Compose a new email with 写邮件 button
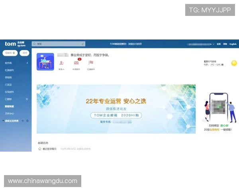Viewport: 239px width, 191px height. click(x=10, y=53)
